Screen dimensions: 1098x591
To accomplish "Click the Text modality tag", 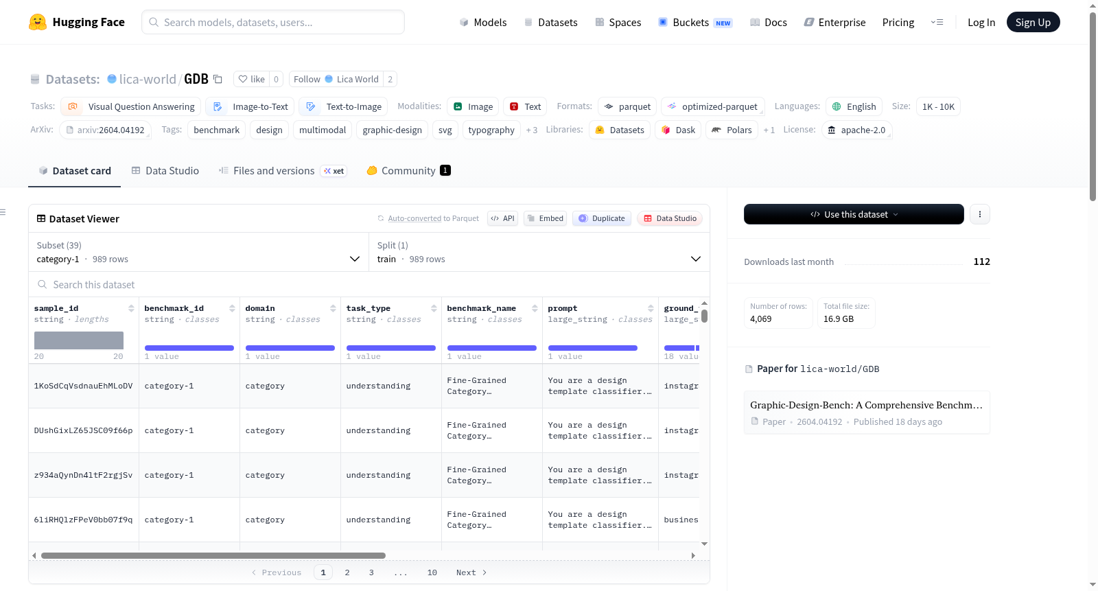I will [x=525, y=106].
